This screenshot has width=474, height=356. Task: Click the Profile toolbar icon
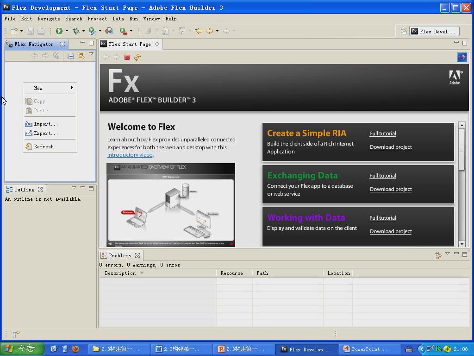click(92, 31)
